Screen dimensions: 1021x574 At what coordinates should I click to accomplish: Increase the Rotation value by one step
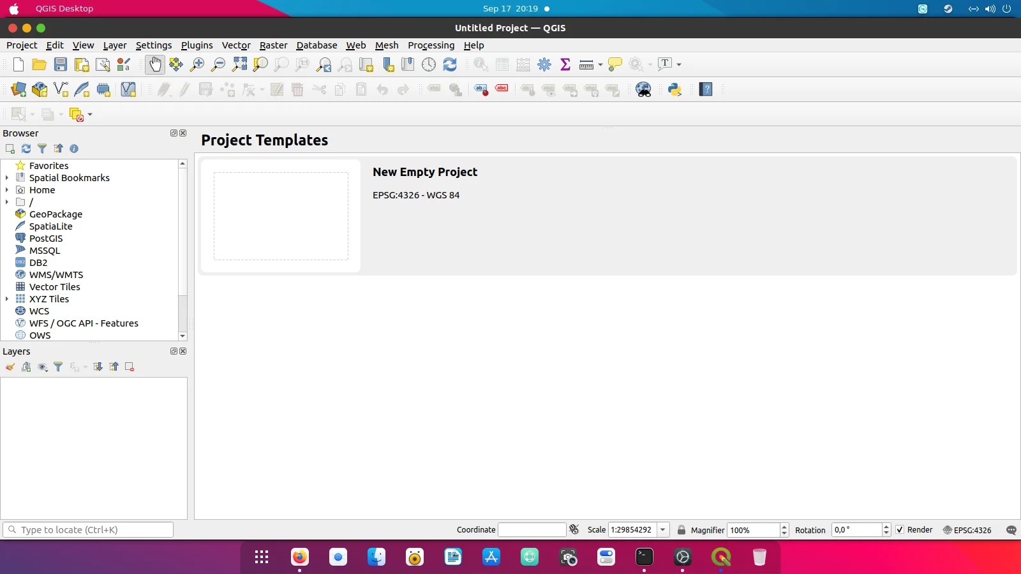[886, 527]
